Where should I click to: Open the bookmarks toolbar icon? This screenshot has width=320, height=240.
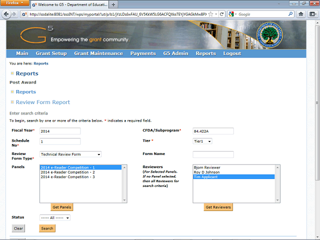(x=312, y=14)
